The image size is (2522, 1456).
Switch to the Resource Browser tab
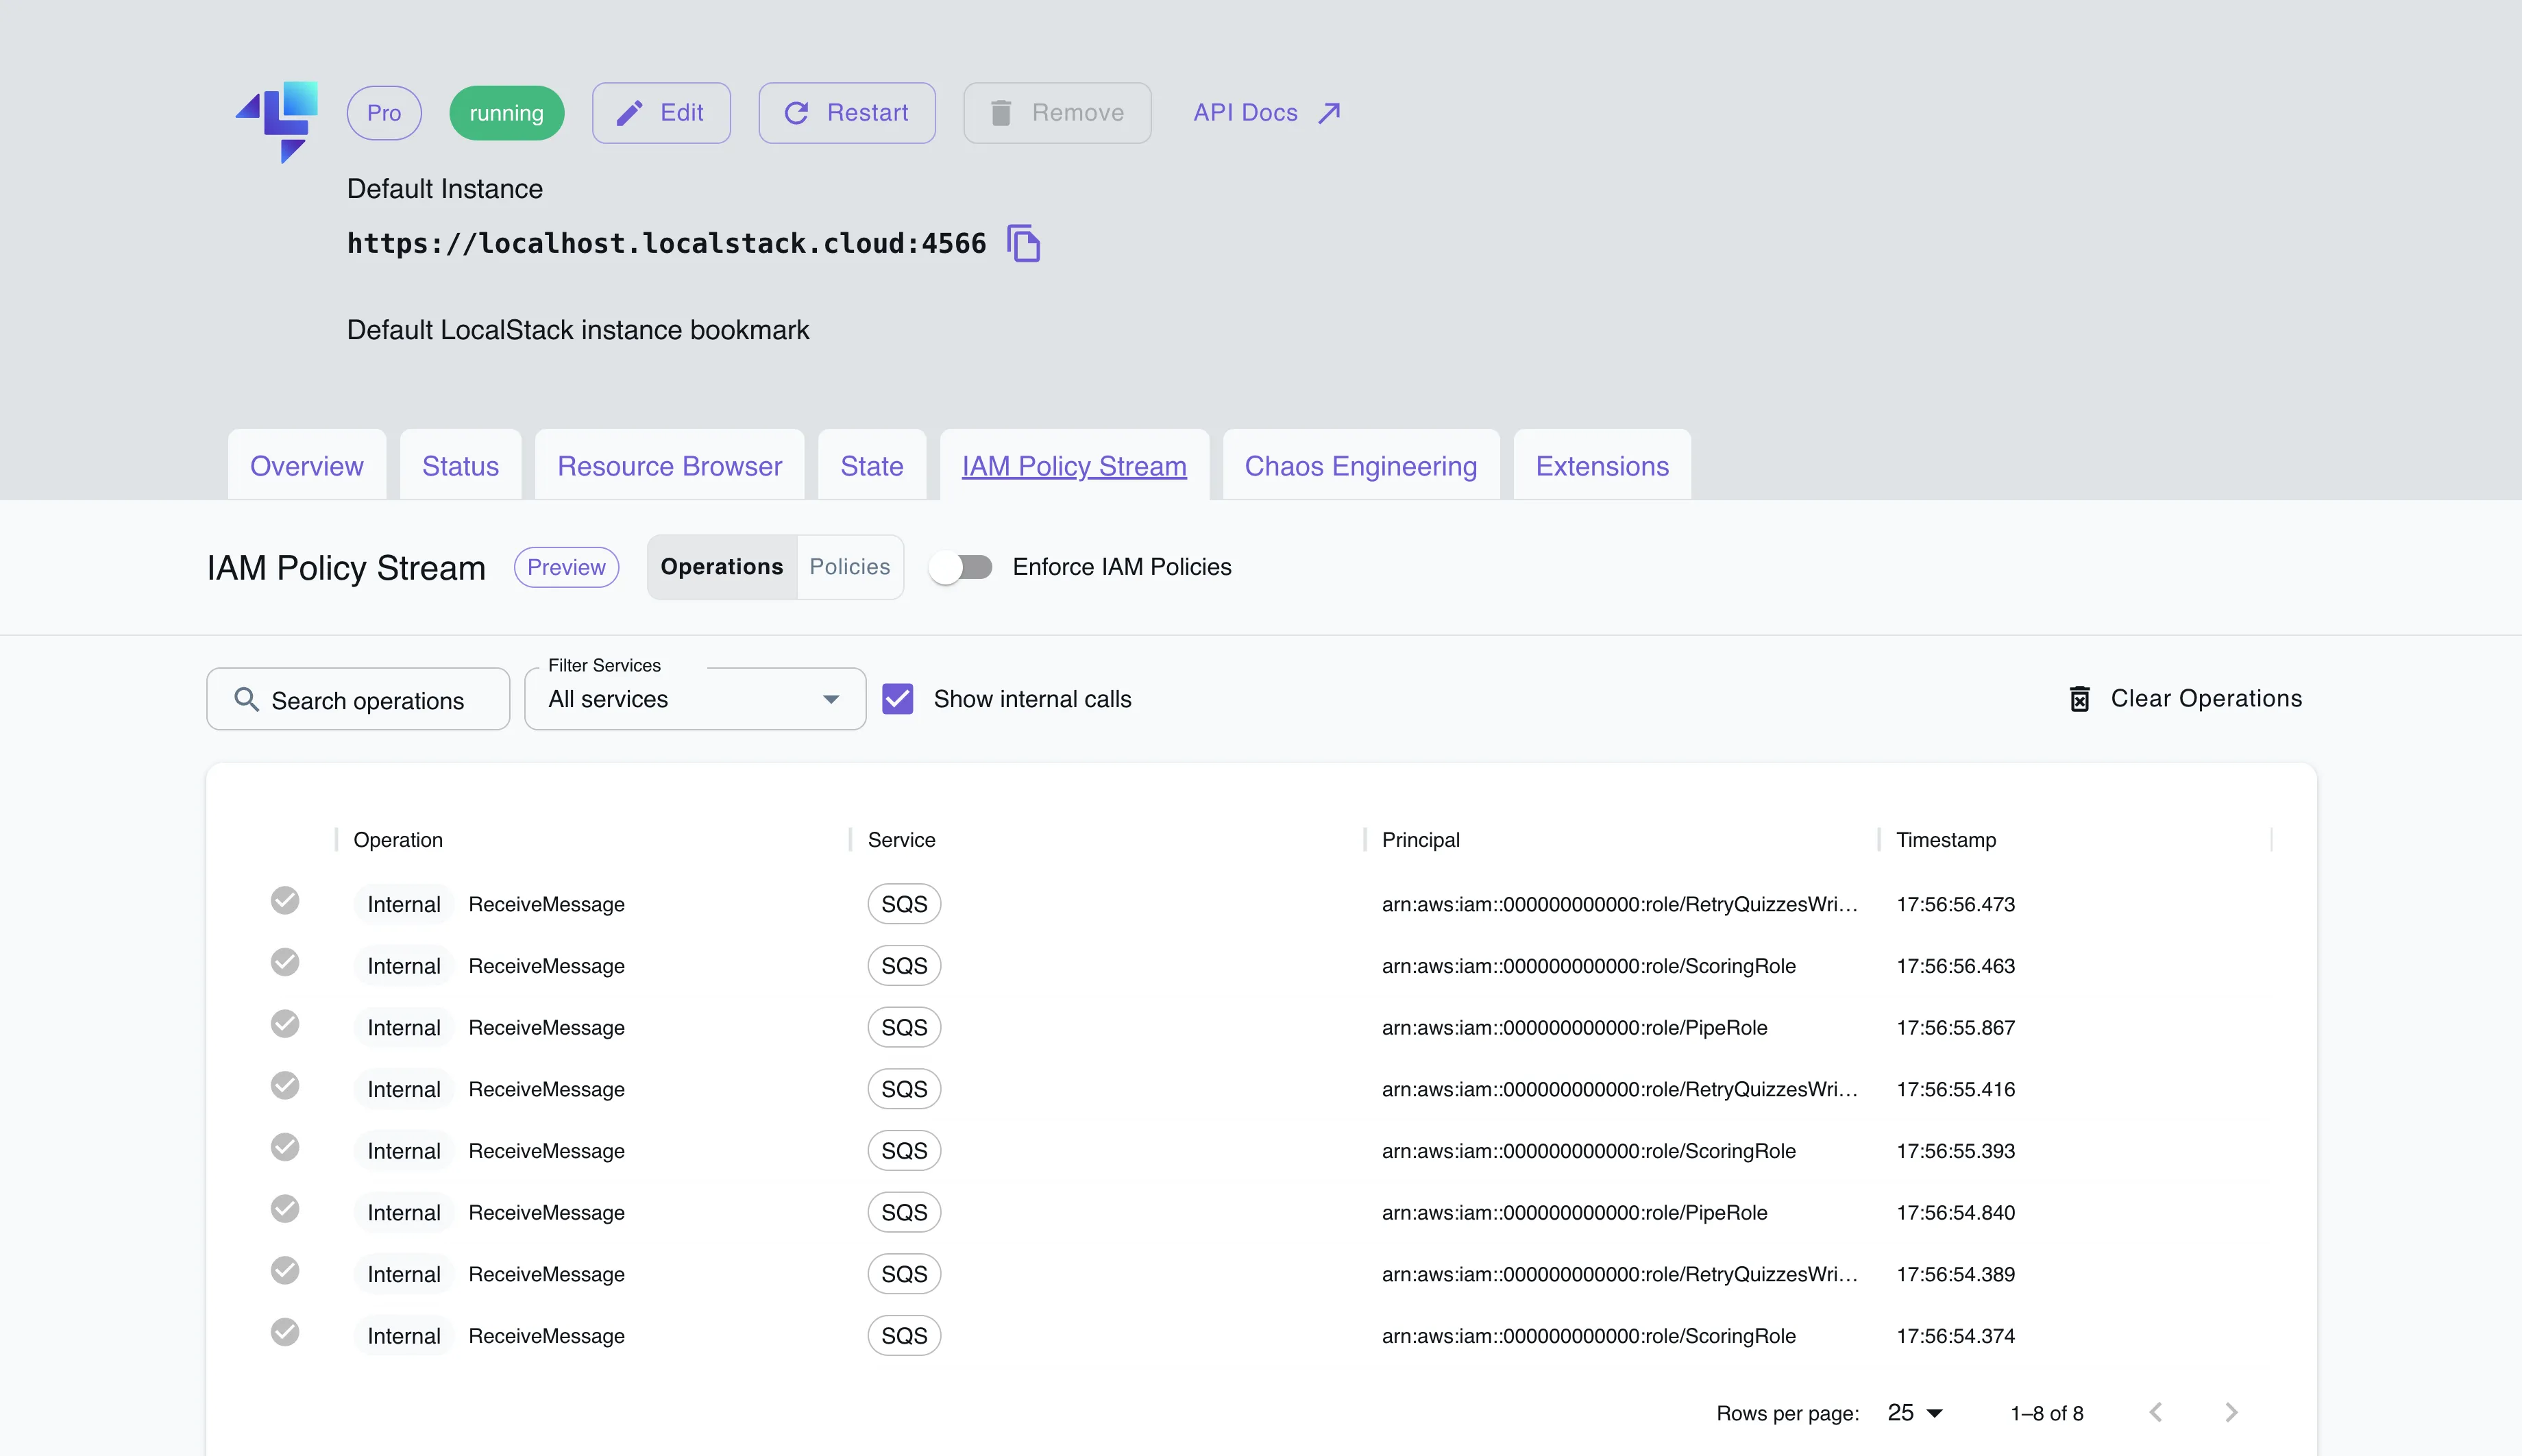tap(669, 465)
